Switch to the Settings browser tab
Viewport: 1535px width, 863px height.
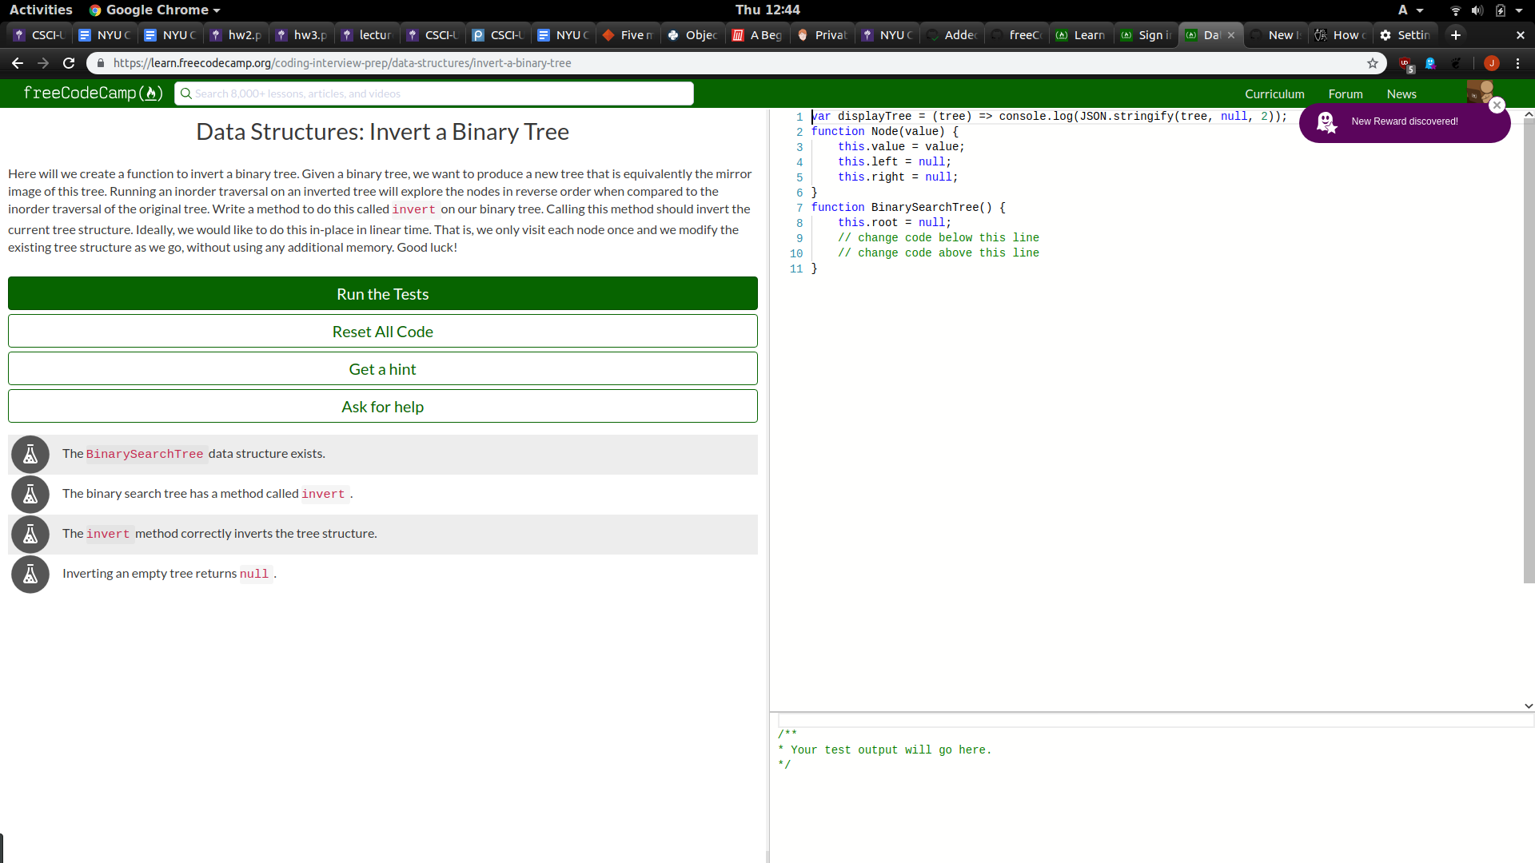(1405, 34)
